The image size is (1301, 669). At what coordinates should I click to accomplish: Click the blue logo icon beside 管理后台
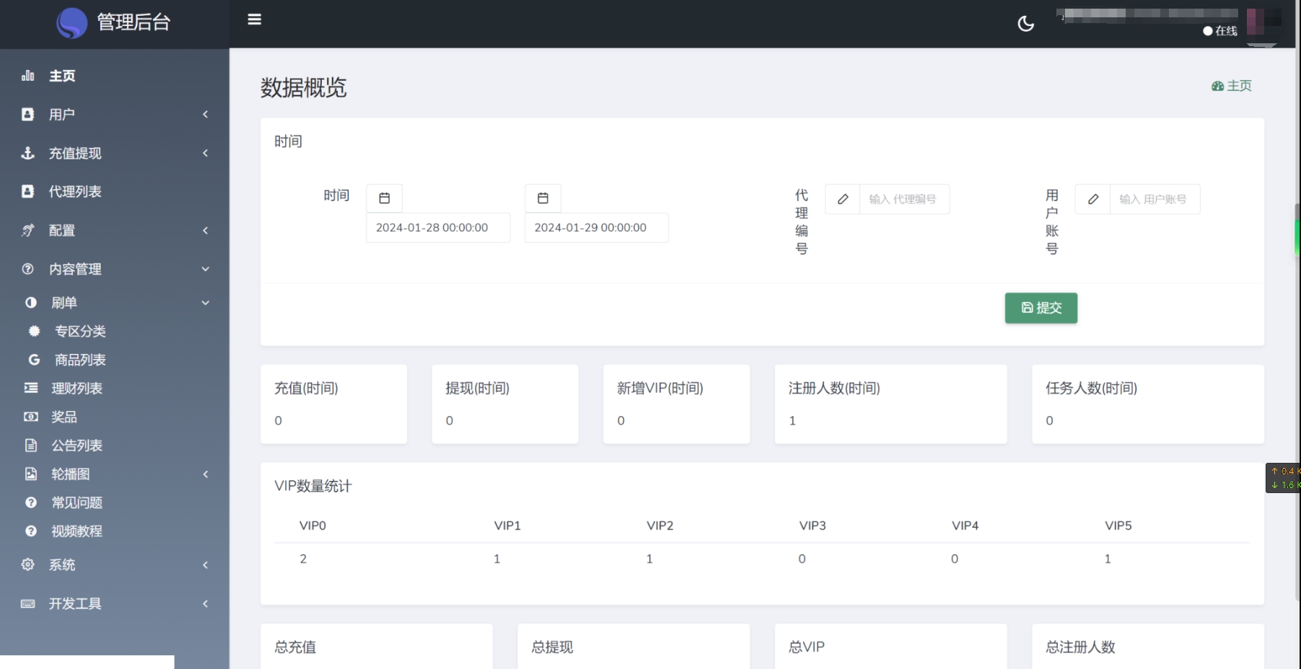pyautogui.click(x=71, y=23)
